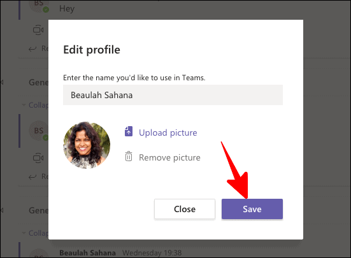
Task: Click the trash can icon beside Remove picture
Action: pyautogui.click(x=129, y=156)
